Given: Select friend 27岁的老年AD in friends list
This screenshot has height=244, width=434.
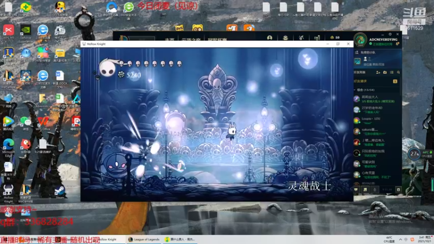Looking at the screenshot, I should tap(376, 110).
